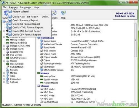Click the DEMO VERSION order banner
The width and height of the screenshot is (139, 108).
pos(125,15)
